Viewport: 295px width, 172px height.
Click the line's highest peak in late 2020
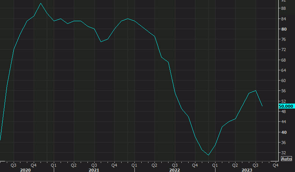click(41, 3)
